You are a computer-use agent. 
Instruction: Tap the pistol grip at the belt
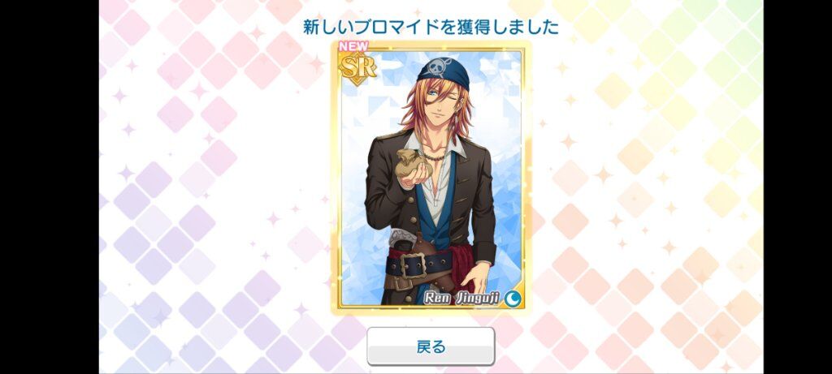pyautogui.click(x=403, y=238)
